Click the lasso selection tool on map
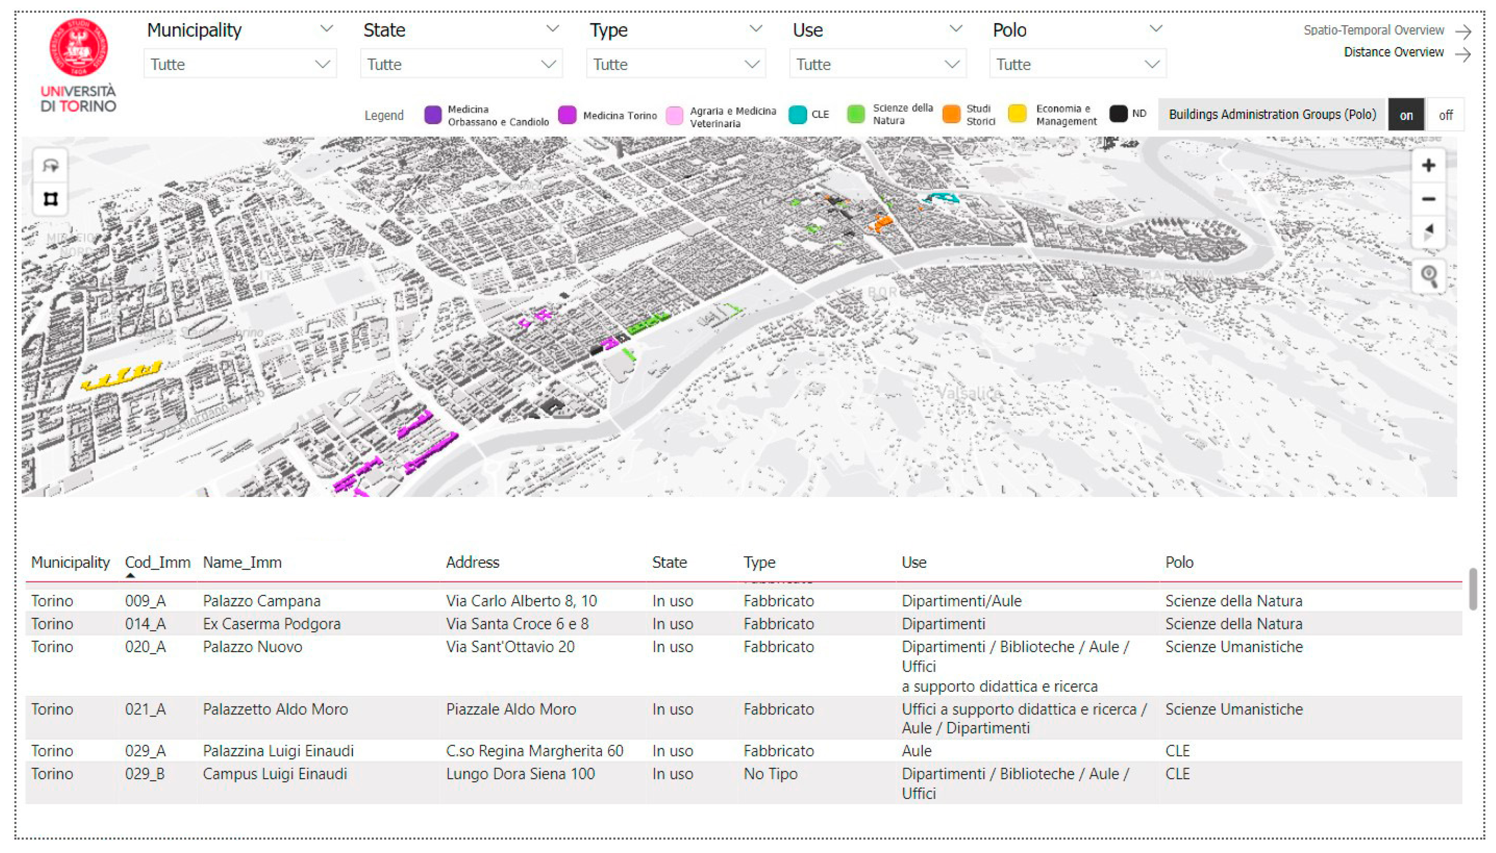Image resolution: width=1496 pixels, height=853 pixels. coord(50,166)
